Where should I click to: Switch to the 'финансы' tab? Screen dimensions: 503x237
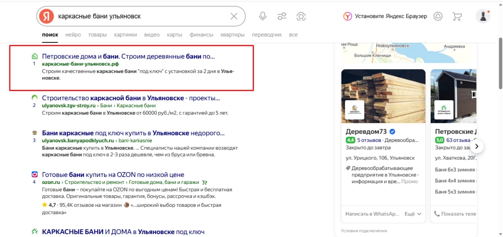click(201, 35)
